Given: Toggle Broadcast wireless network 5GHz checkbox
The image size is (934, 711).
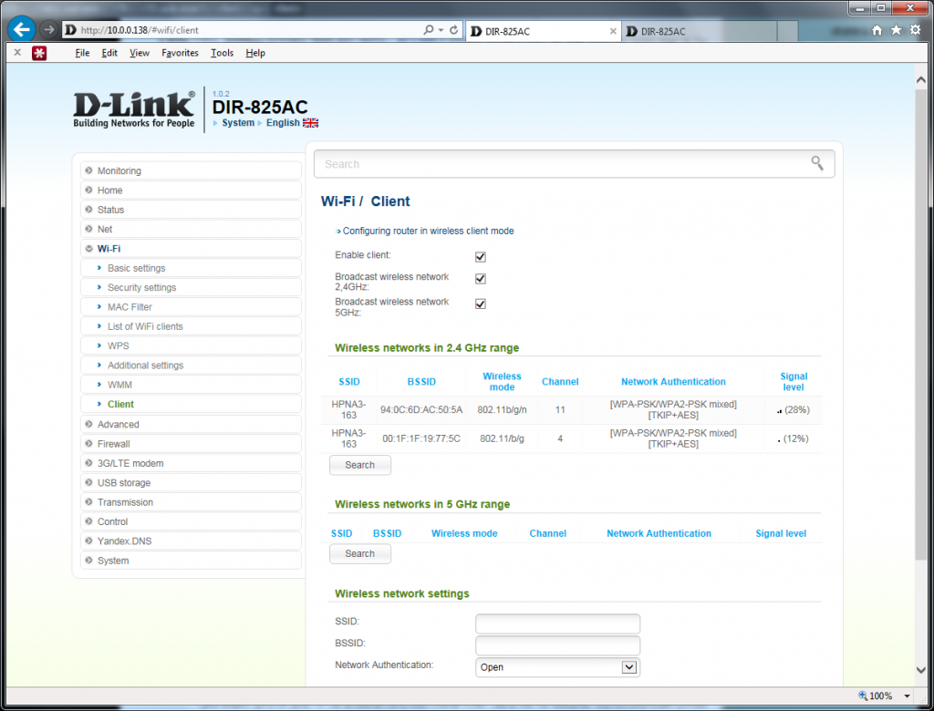Looking at the screenshot, I should [x=481, y=304].
